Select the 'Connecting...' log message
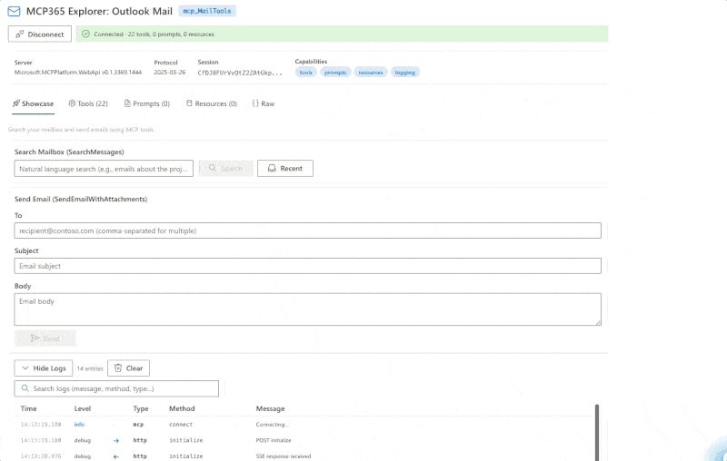The width and height of the screenshot is (727, 461). tap(272, 424)
